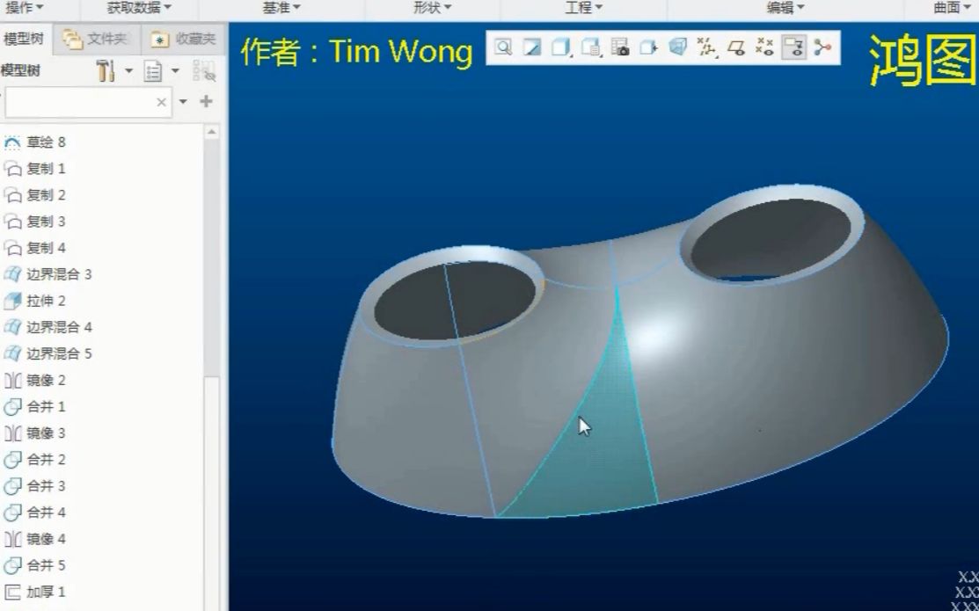This screenshot has height=611, width=979.
Task: Click the model tree scrollbar up arrow
Action: 211,133
